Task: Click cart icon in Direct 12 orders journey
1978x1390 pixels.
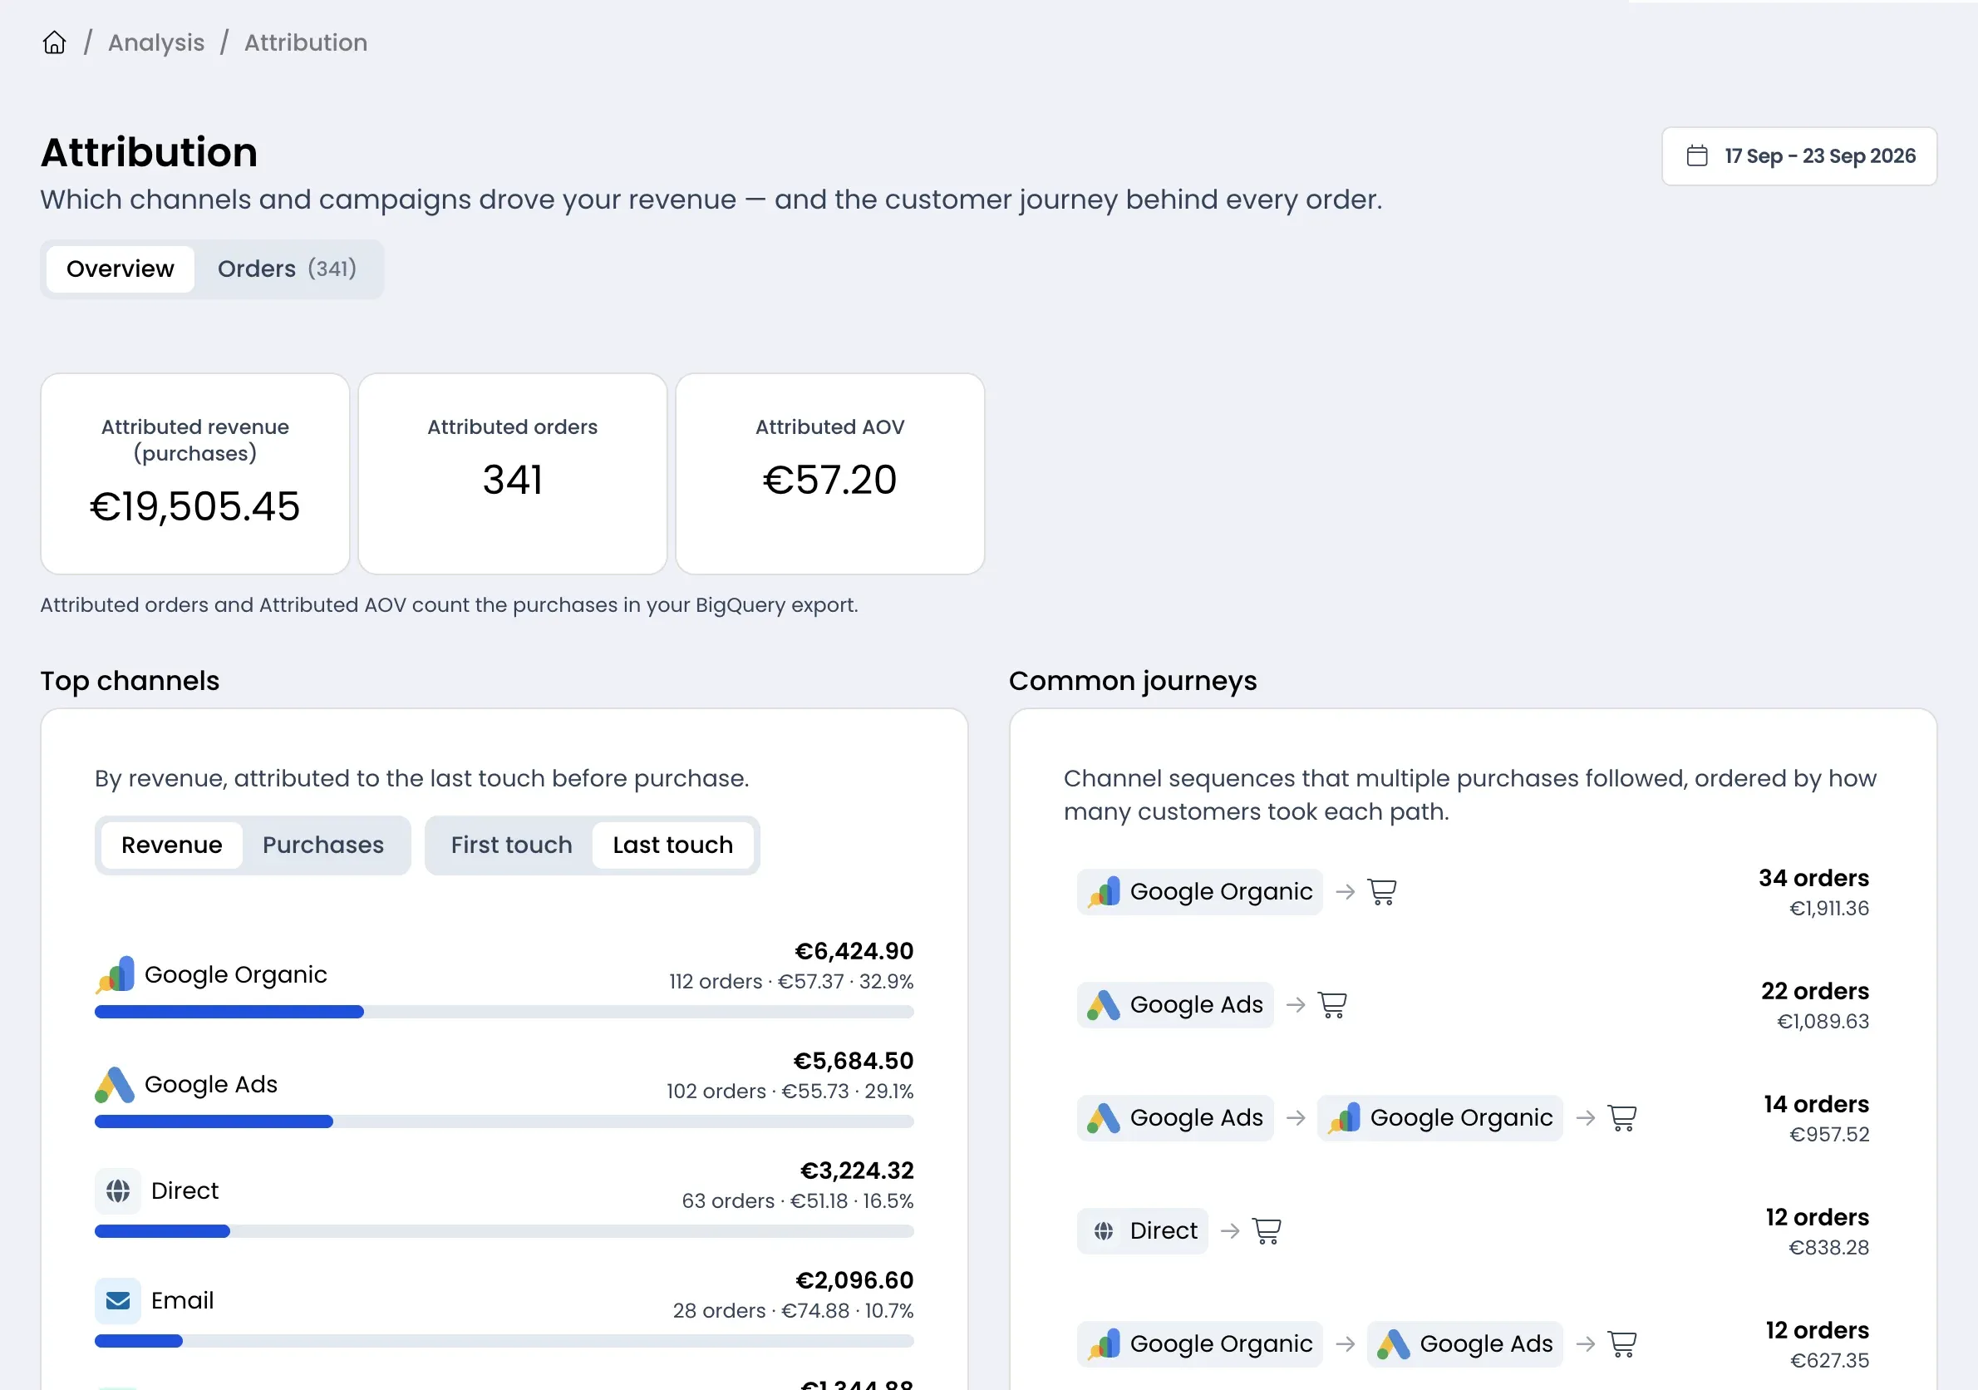Action: click(x=1266, y=1230)
